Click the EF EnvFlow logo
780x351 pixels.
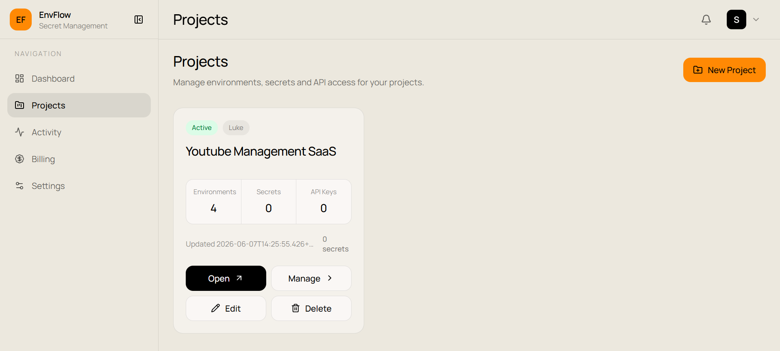21,19
